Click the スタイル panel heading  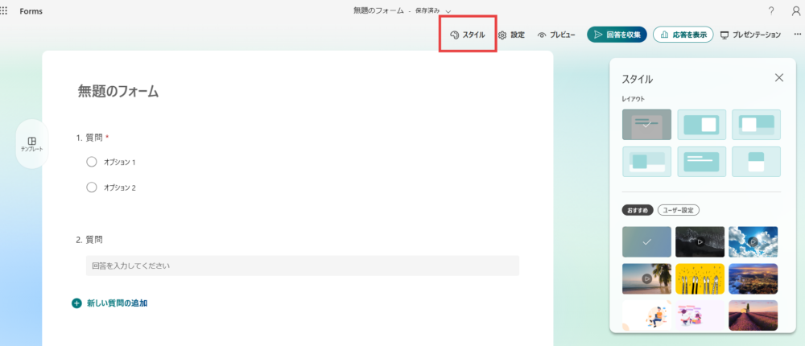point(637,79)
